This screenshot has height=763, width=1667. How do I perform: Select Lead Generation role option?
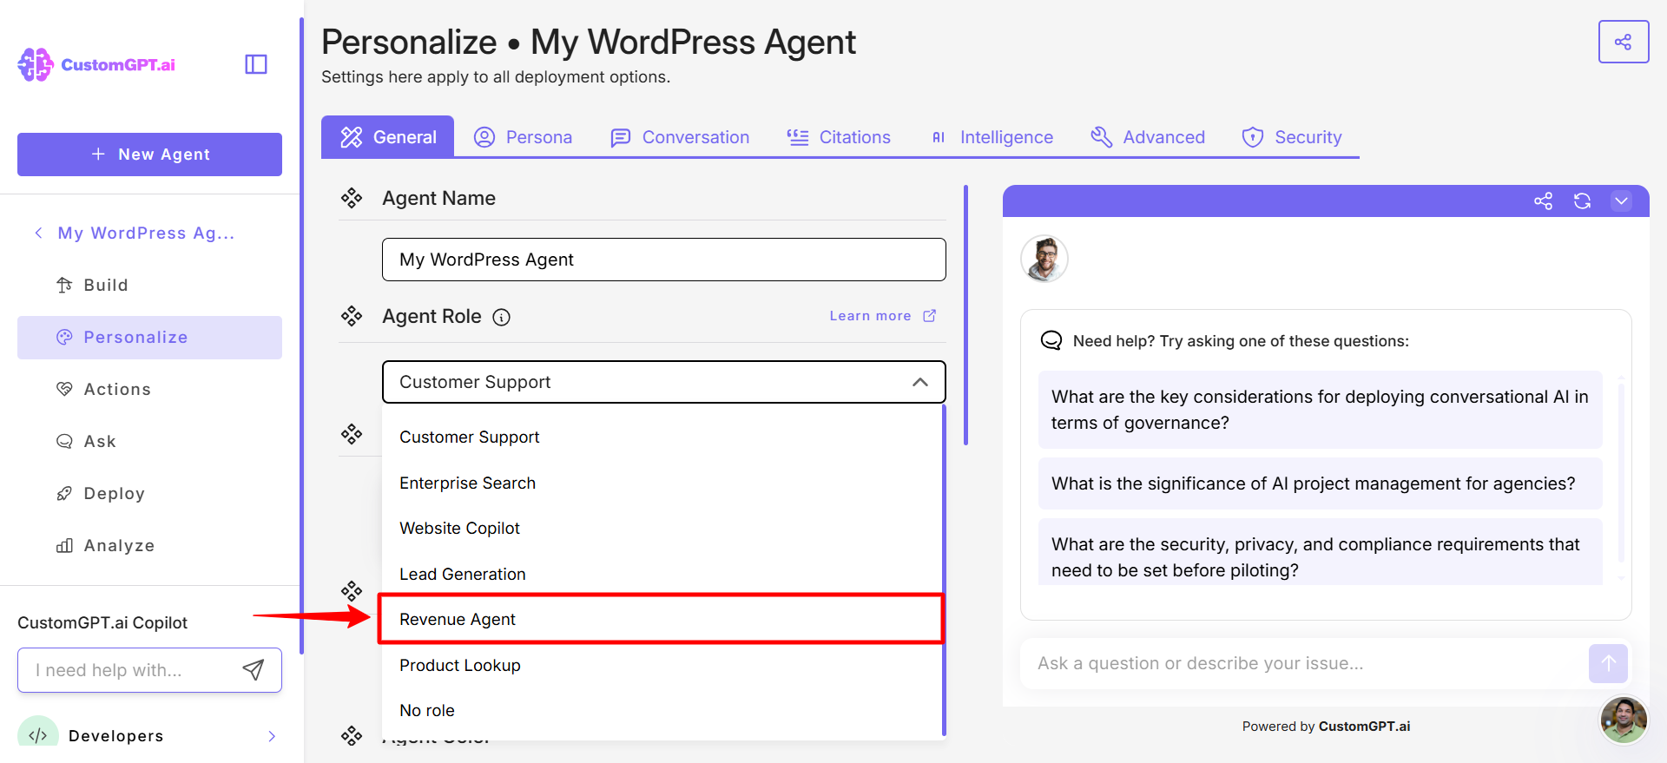(x=662, y=574)
